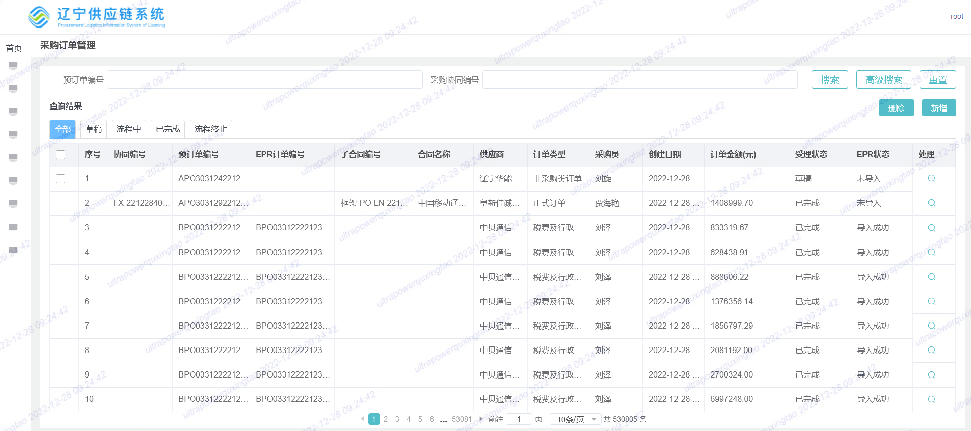Screen dimensions: 971x431
Task: Click the 创建日期 column header
Action: point(665,154)
